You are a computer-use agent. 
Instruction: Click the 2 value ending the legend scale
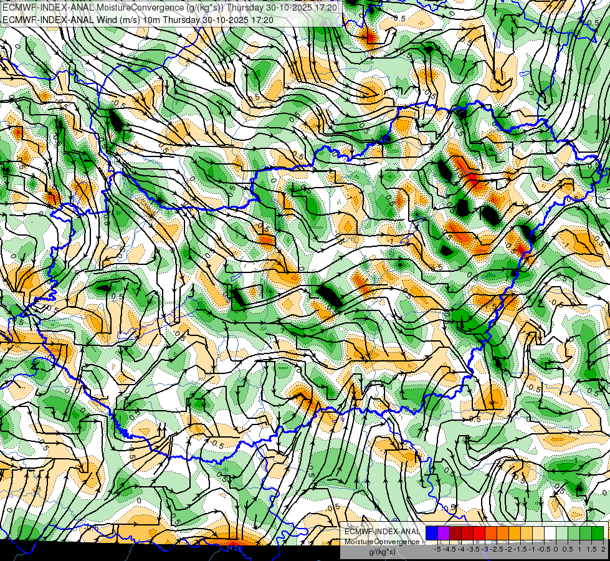(x=603, y=549)
